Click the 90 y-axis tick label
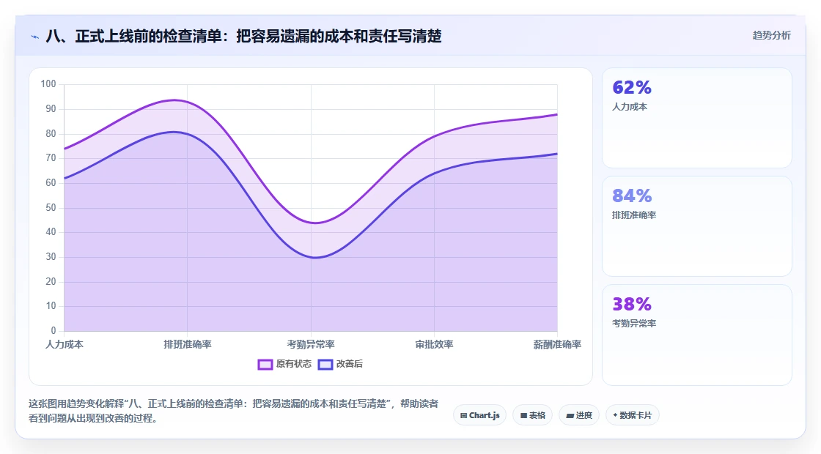The image size is (821, 454). (x=51, y=109)
